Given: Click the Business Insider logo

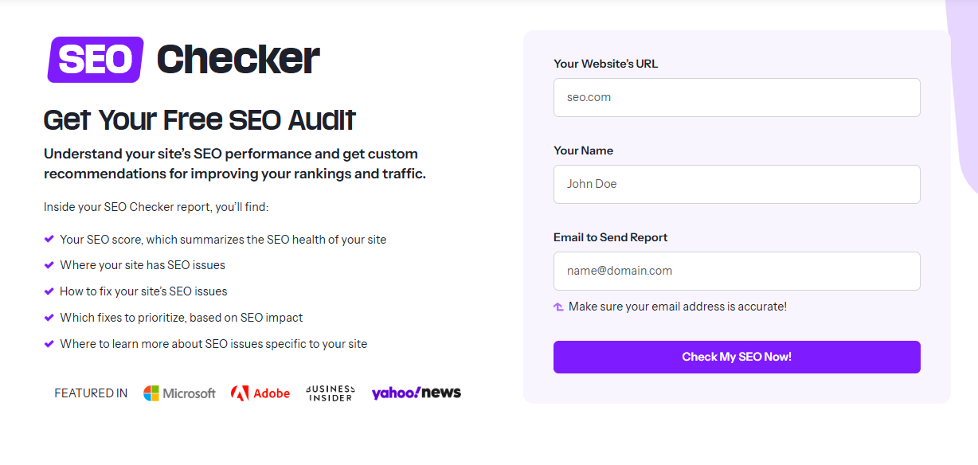Looking at the screenshot, I should click(x=330, y=392).
